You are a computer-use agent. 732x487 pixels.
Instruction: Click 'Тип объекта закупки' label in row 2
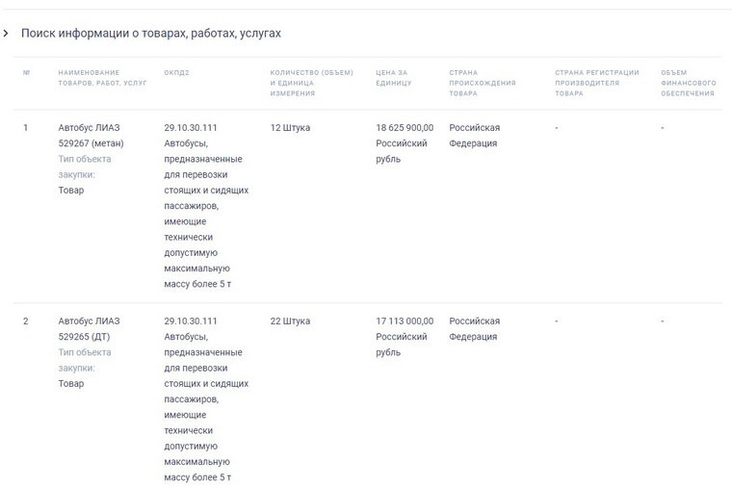pos(85,360)
